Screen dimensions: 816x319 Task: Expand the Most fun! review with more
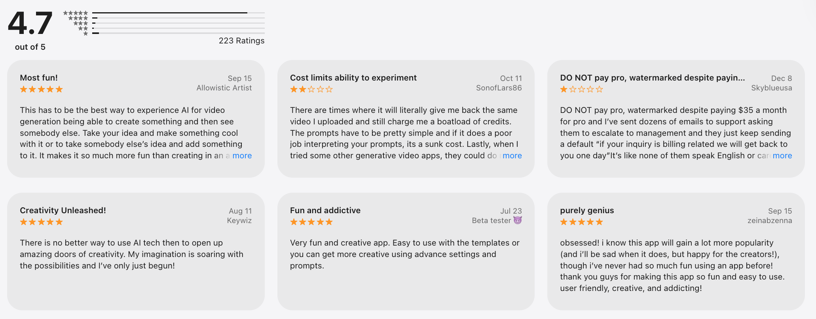point(242,156)
